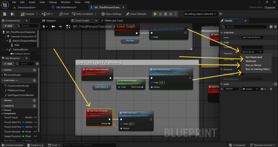278x147 pixels.
Task: Open Class Settings
Action: [112, 14]
